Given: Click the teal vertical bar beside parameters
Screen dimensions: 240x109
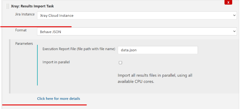Looking at the screenshot, I should click(x=37, y=65).
